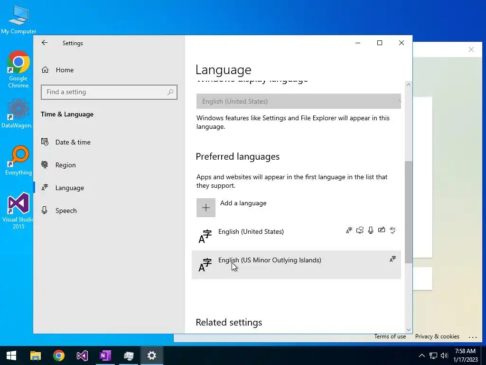Click the Region globe icon
The image size is (486, 365).
click(45, 164)
